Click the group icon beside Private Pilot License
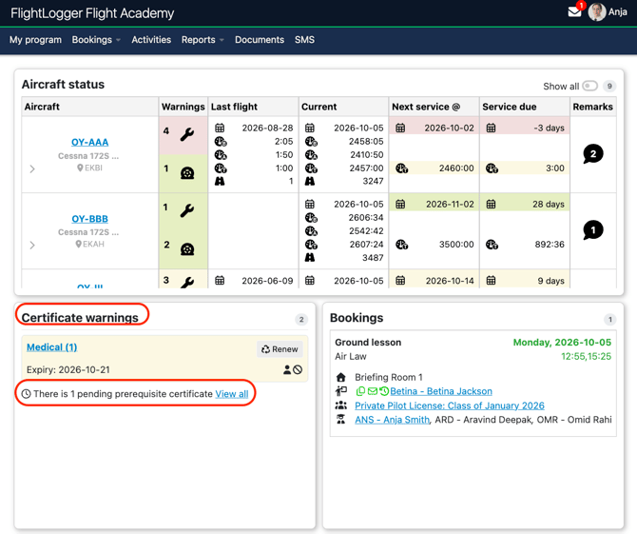The image size is (637, 534). [341, 405]
